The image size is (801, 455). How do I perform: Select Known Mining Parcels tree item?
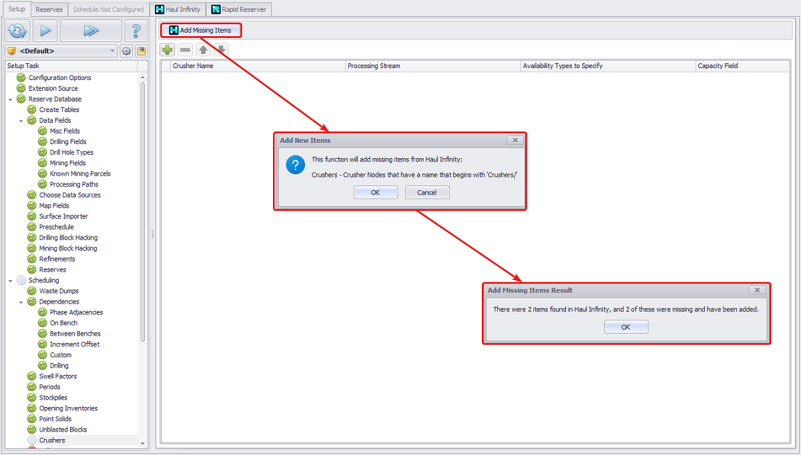point(80,173)
